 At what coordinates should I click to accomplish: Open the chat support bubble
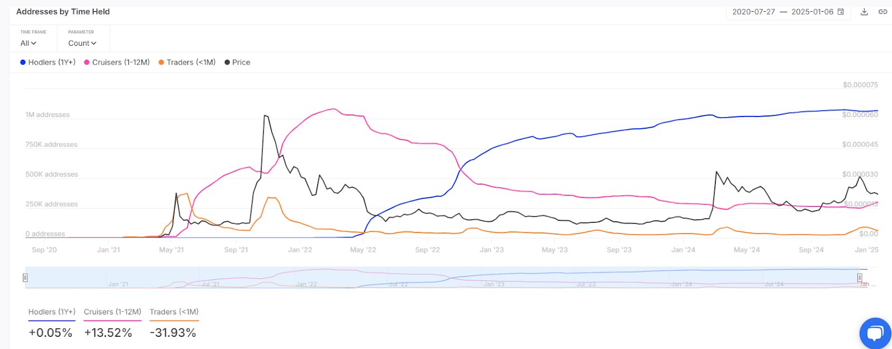(x=875, y=333)
